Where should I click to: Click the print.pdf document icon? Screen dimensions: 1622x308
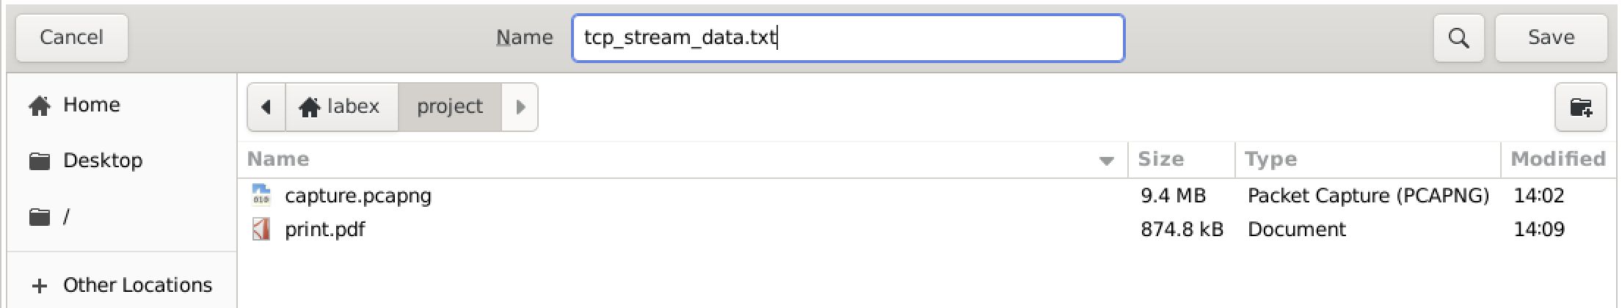click(261, 230)
